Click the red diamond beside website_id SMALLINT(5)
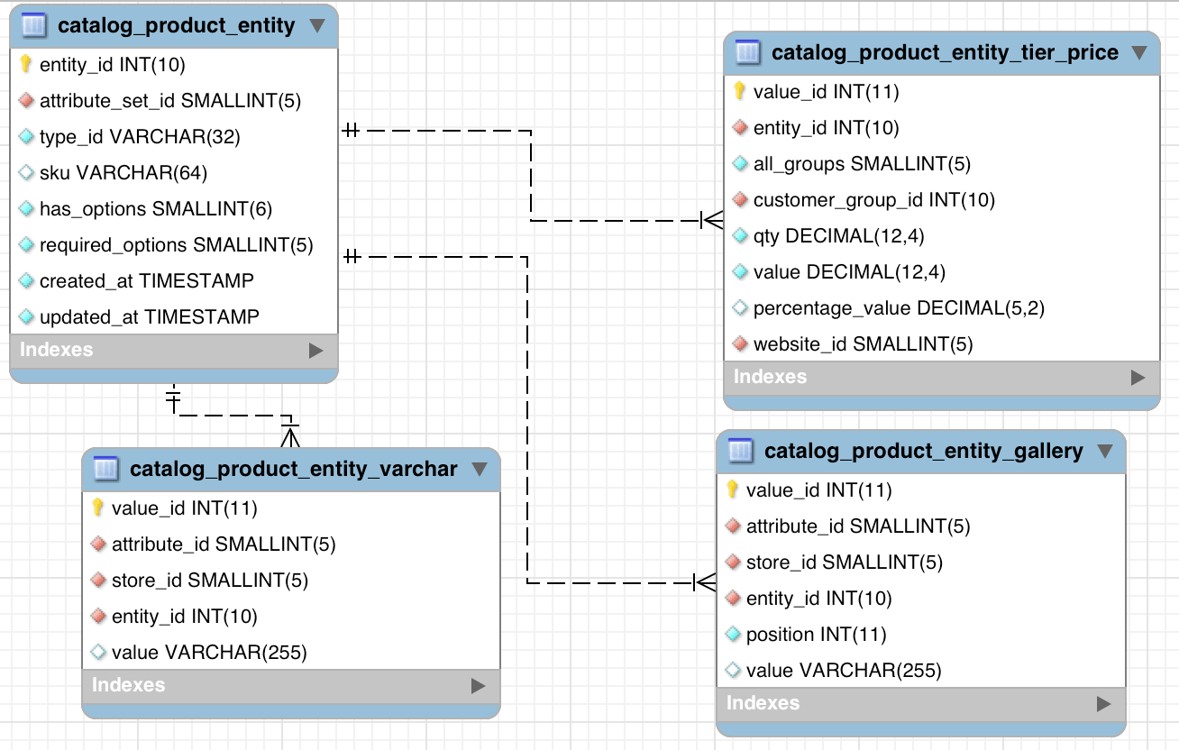Viewport: 1179px width, 750px height. pos(740,344)
